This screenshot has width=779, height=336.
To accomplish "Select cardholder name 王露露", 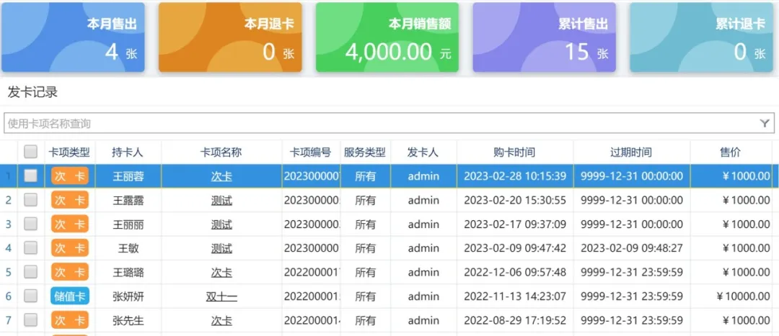I will click(x=128, y=200).
